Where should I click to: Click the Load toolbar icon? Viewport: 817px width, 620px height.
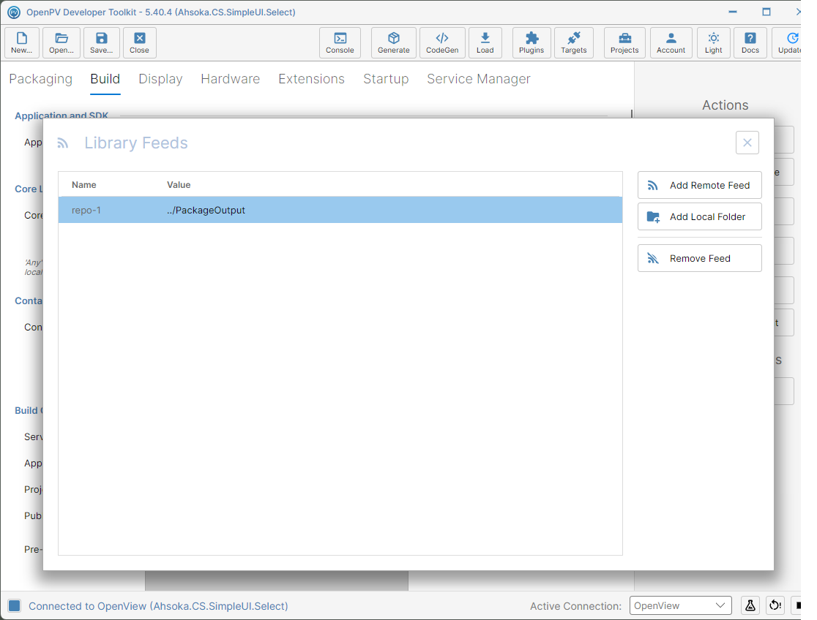[x=485, y=42]
